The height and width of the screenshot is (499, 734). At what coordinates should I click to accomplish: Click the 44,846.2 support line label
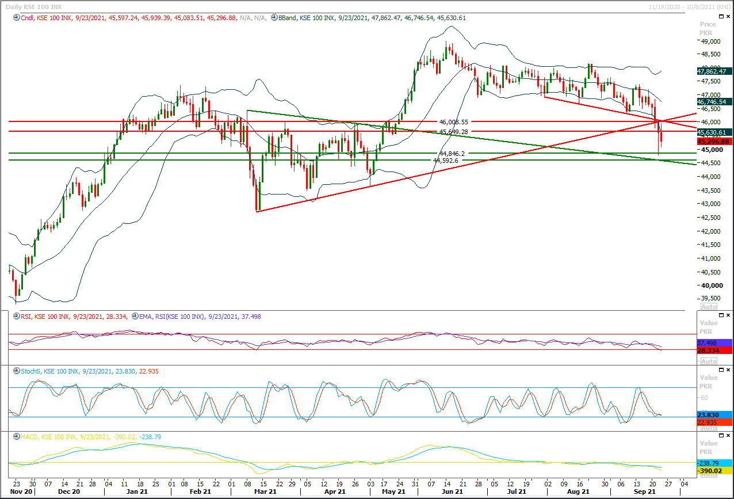452,154
